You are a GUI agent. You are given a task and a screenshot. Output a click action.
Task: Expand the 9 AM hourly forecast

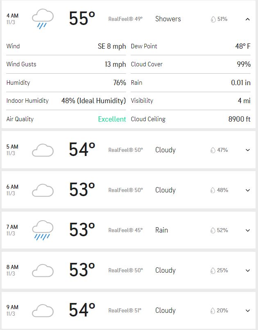(x=248, y=311)
